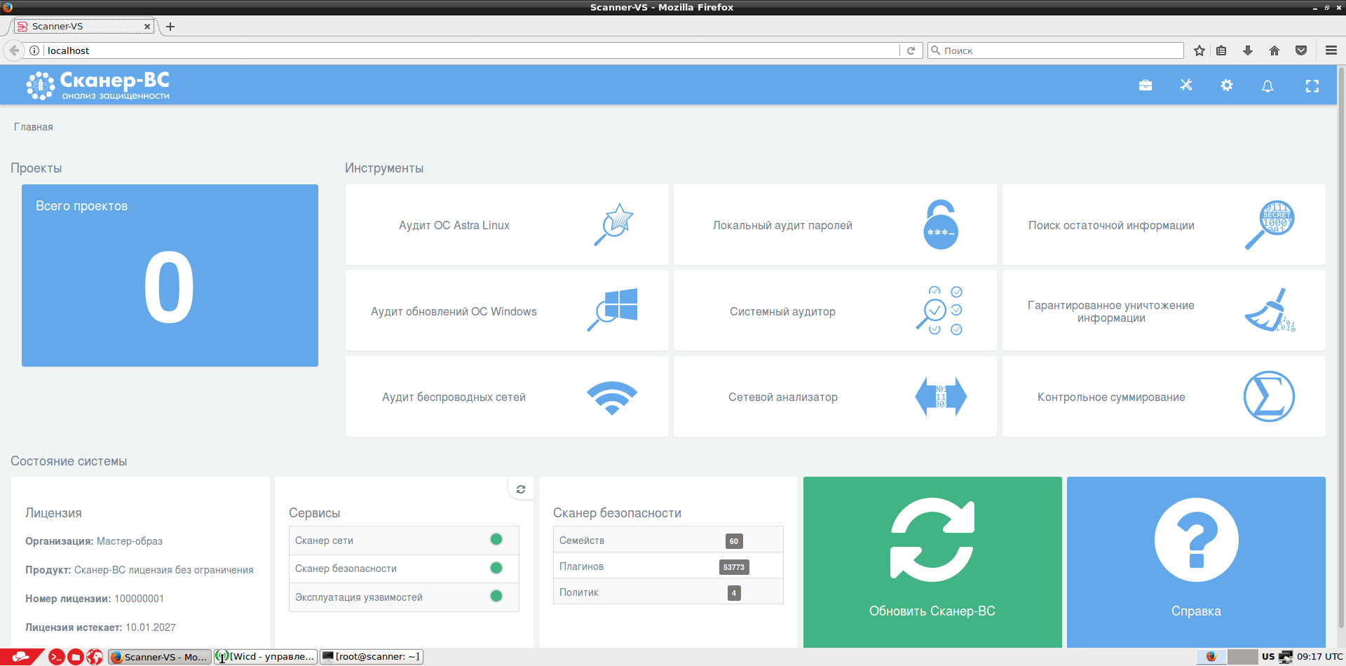Switch to the Wicd window in taskbar
Viewport: 1346px width, 666px height.
tap(266, 657)
